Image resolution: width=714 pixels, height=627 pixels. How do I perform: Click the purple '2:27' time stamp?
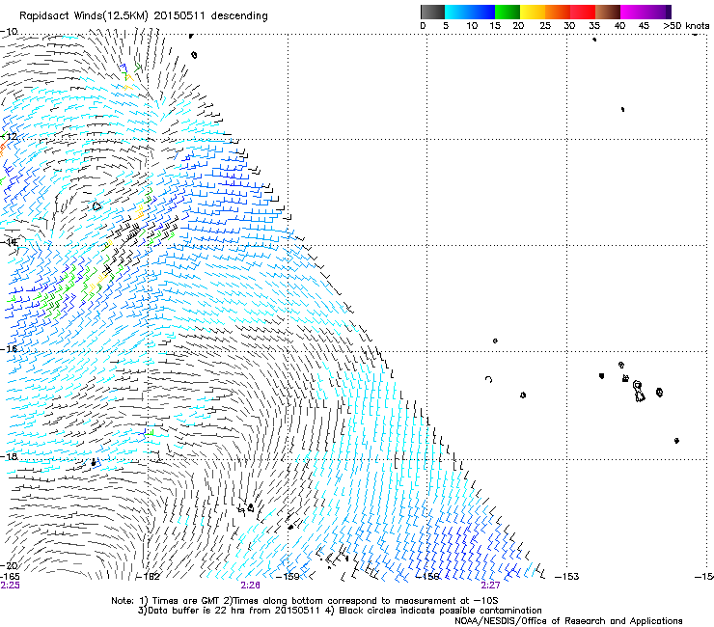pos(490,586)
